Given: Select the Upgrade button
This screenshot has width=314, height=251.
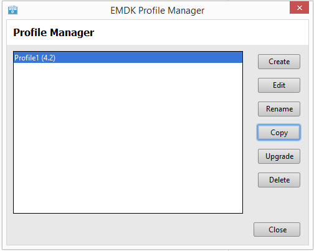Looking at the screenshot, I should point(279,156).
